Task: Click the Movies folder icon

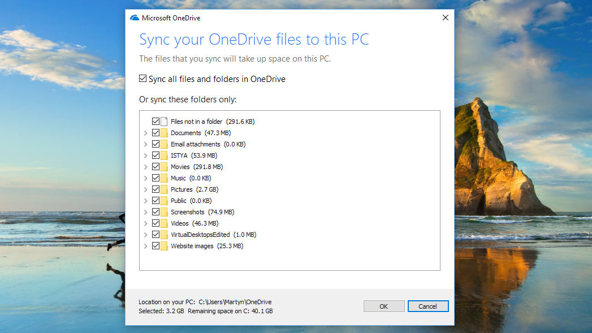Action: 165,167
